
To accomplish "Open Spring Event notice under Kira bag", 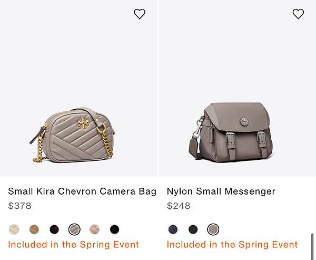I will 74,245.
